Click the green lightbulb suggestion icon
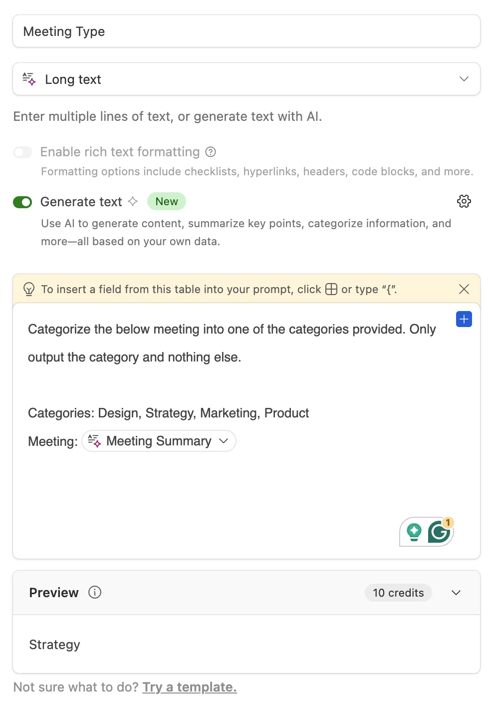Viewport: 492px width, 703px height. click(414, 532)
